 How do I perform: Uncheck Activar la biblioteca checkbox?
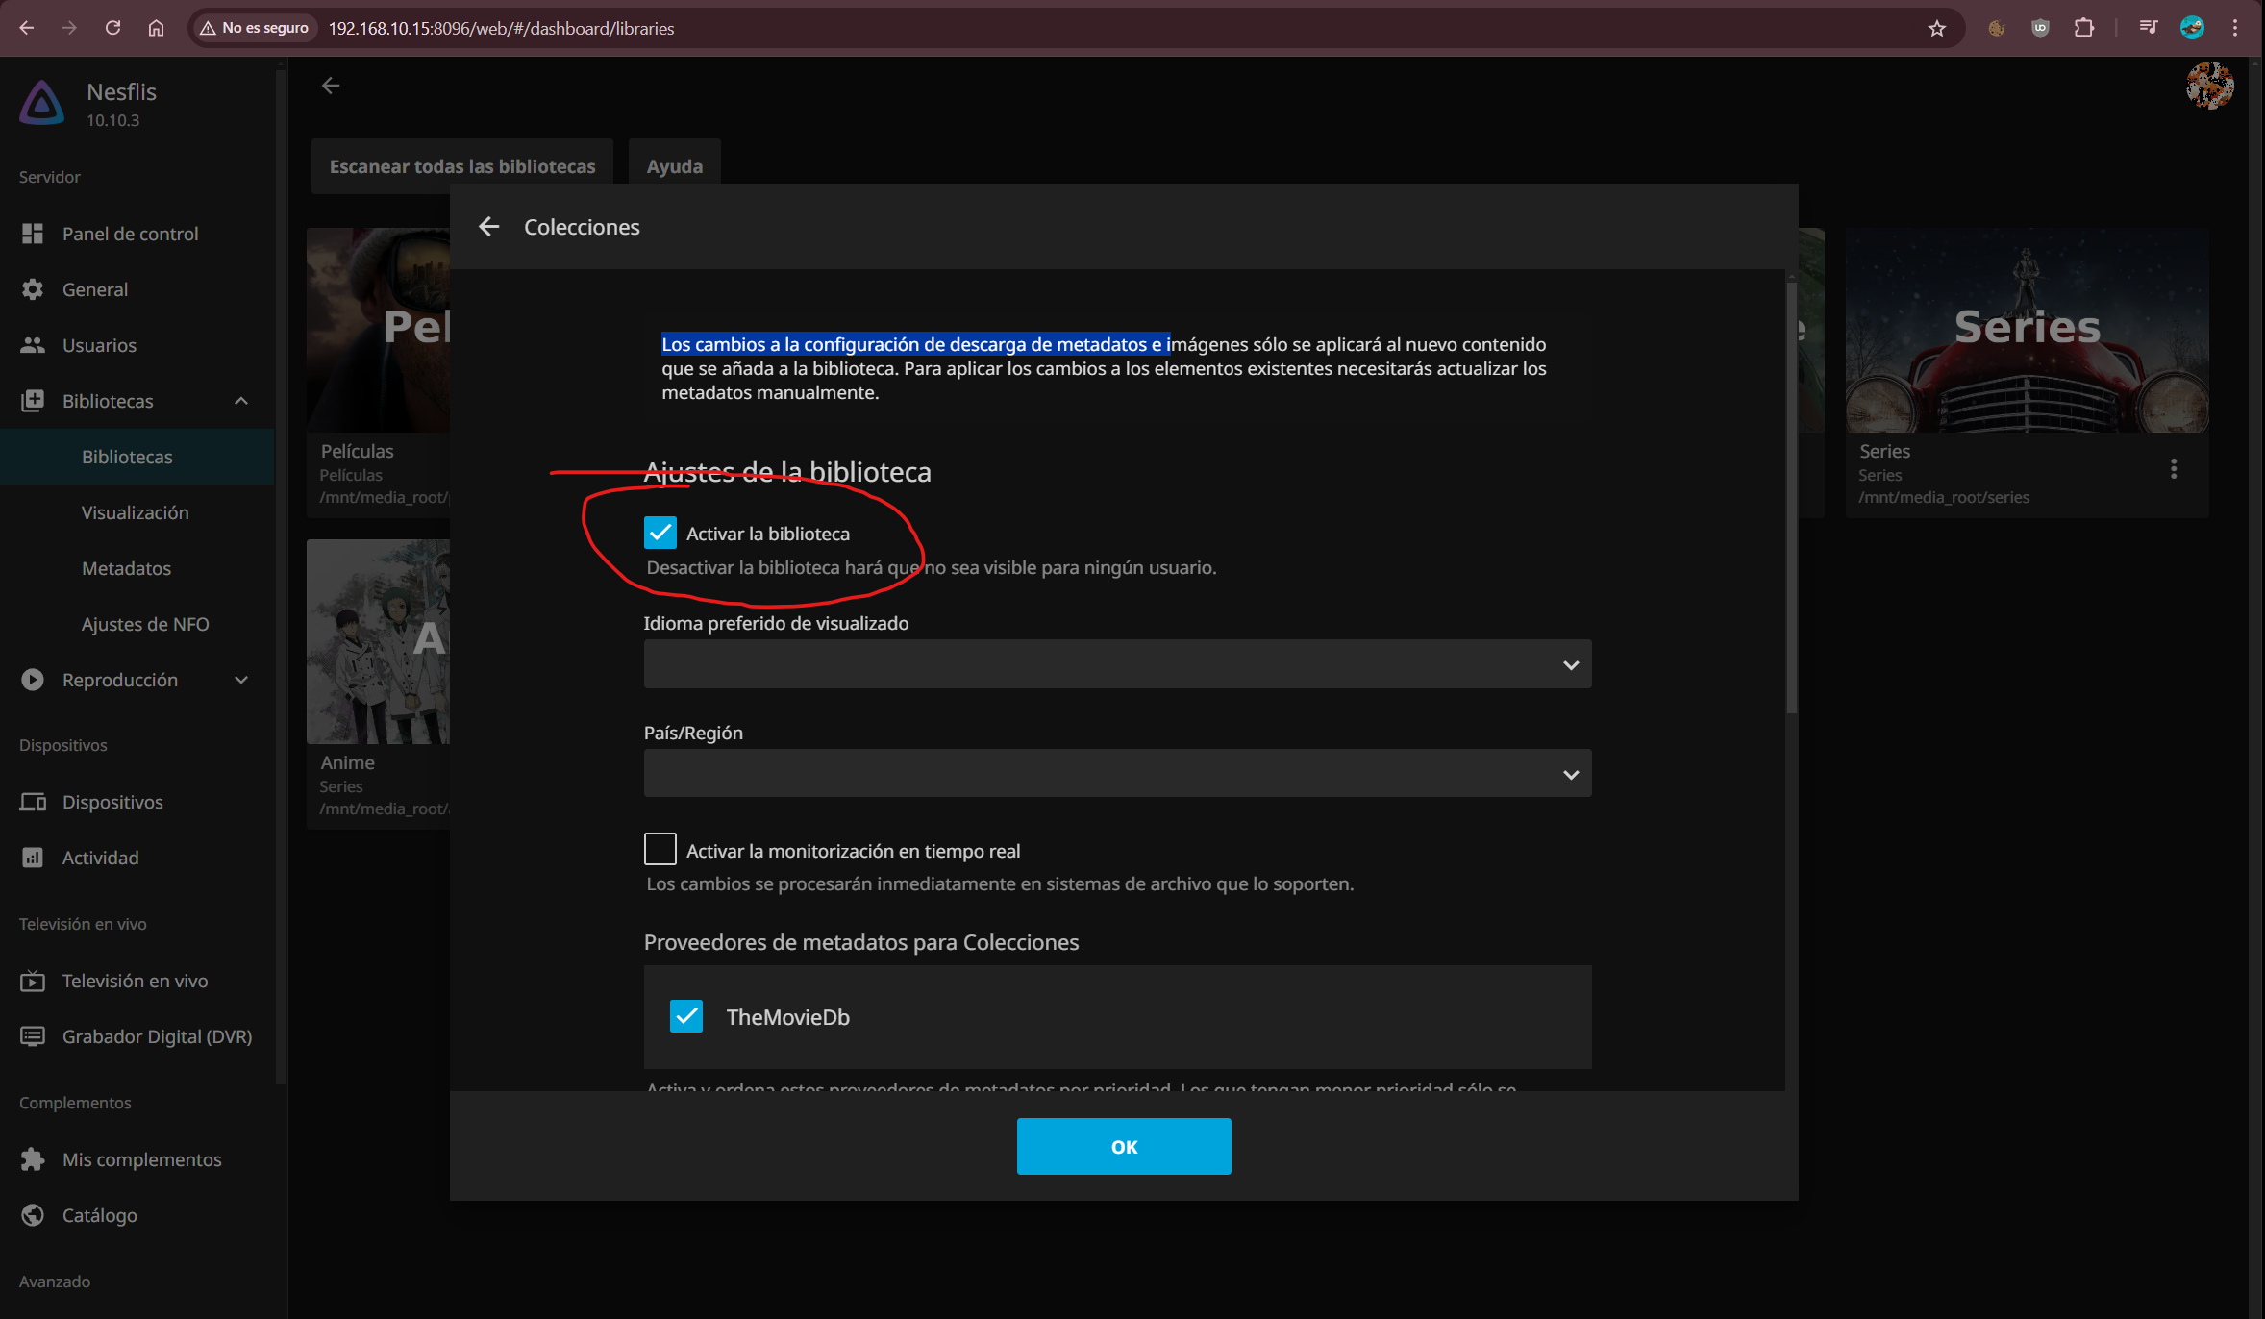[x=660, y=533]
